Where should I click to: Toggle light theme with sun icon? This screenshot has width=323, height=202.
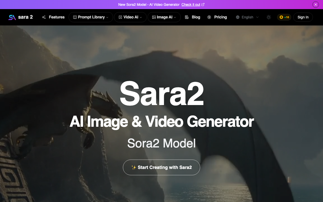coord(269,17)
